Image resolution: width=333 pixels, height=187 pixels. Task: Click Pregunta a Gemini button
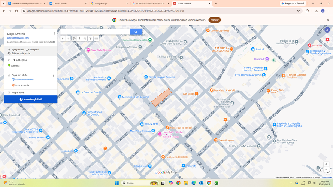pos(293,3)
